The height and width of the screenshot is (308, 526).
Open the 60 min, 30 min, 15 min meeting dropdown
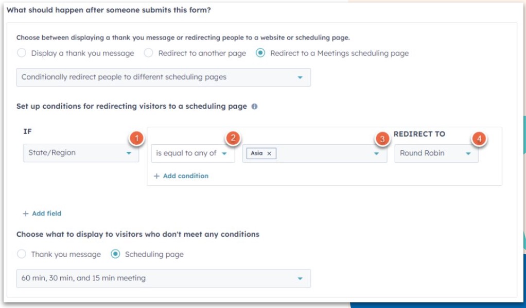[x=163, y=278]
